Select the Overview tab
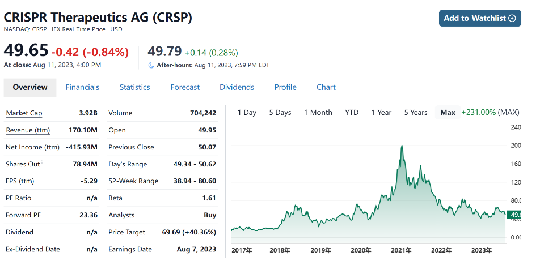The width and height of the screenshot is (540, 261). click(30, 87)
